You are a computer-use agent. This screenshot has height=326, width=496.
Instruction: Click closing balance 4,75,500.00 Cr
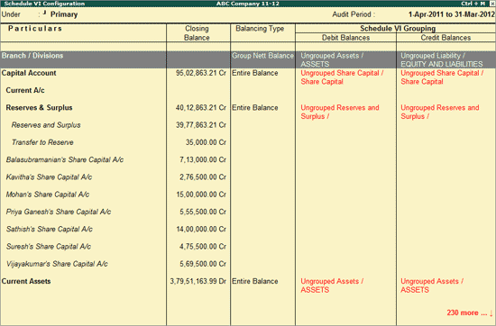pos(203,247)
